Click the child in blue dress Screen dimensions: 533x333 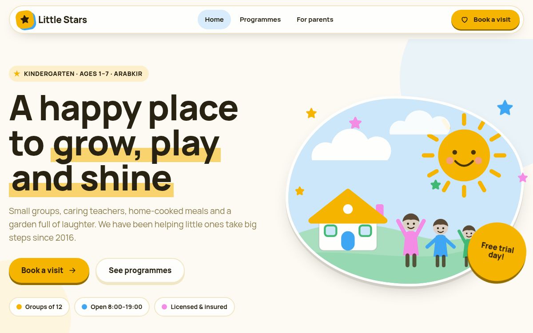[x=440, y=243]
